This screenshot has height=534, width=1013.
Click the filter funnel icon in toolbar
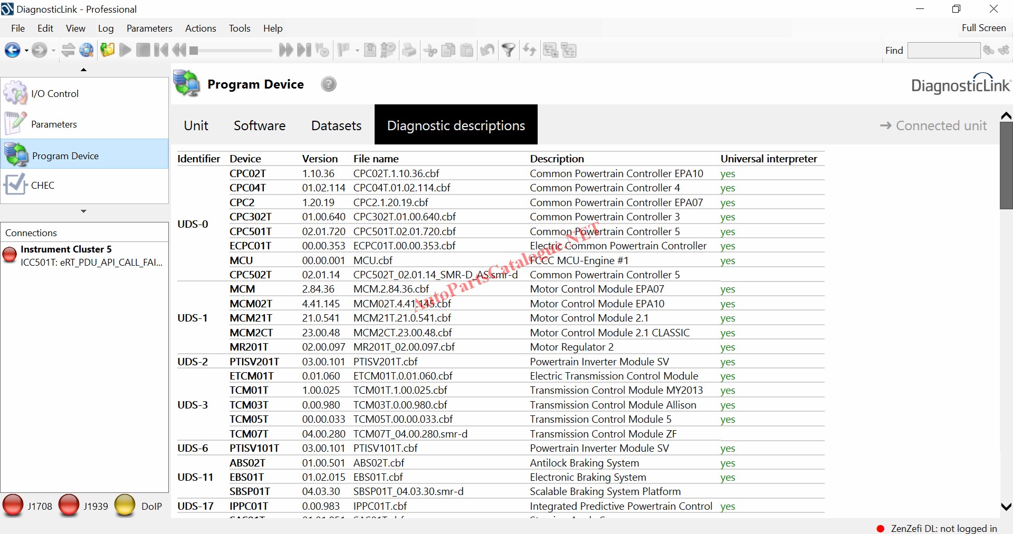(x=508, y=50)
